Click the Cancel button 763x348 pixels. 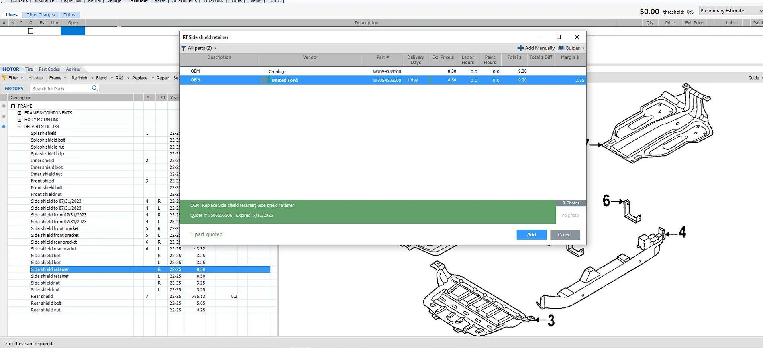click(x=564, y=235)
